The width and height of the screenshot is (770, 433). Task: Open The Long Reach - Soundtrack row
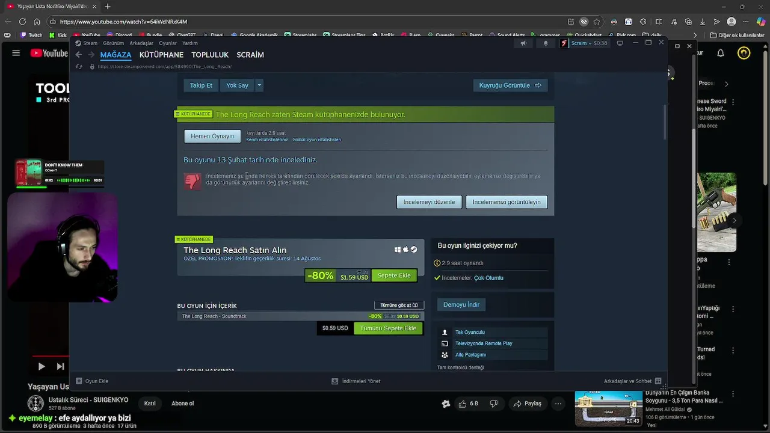pos(301,316)
